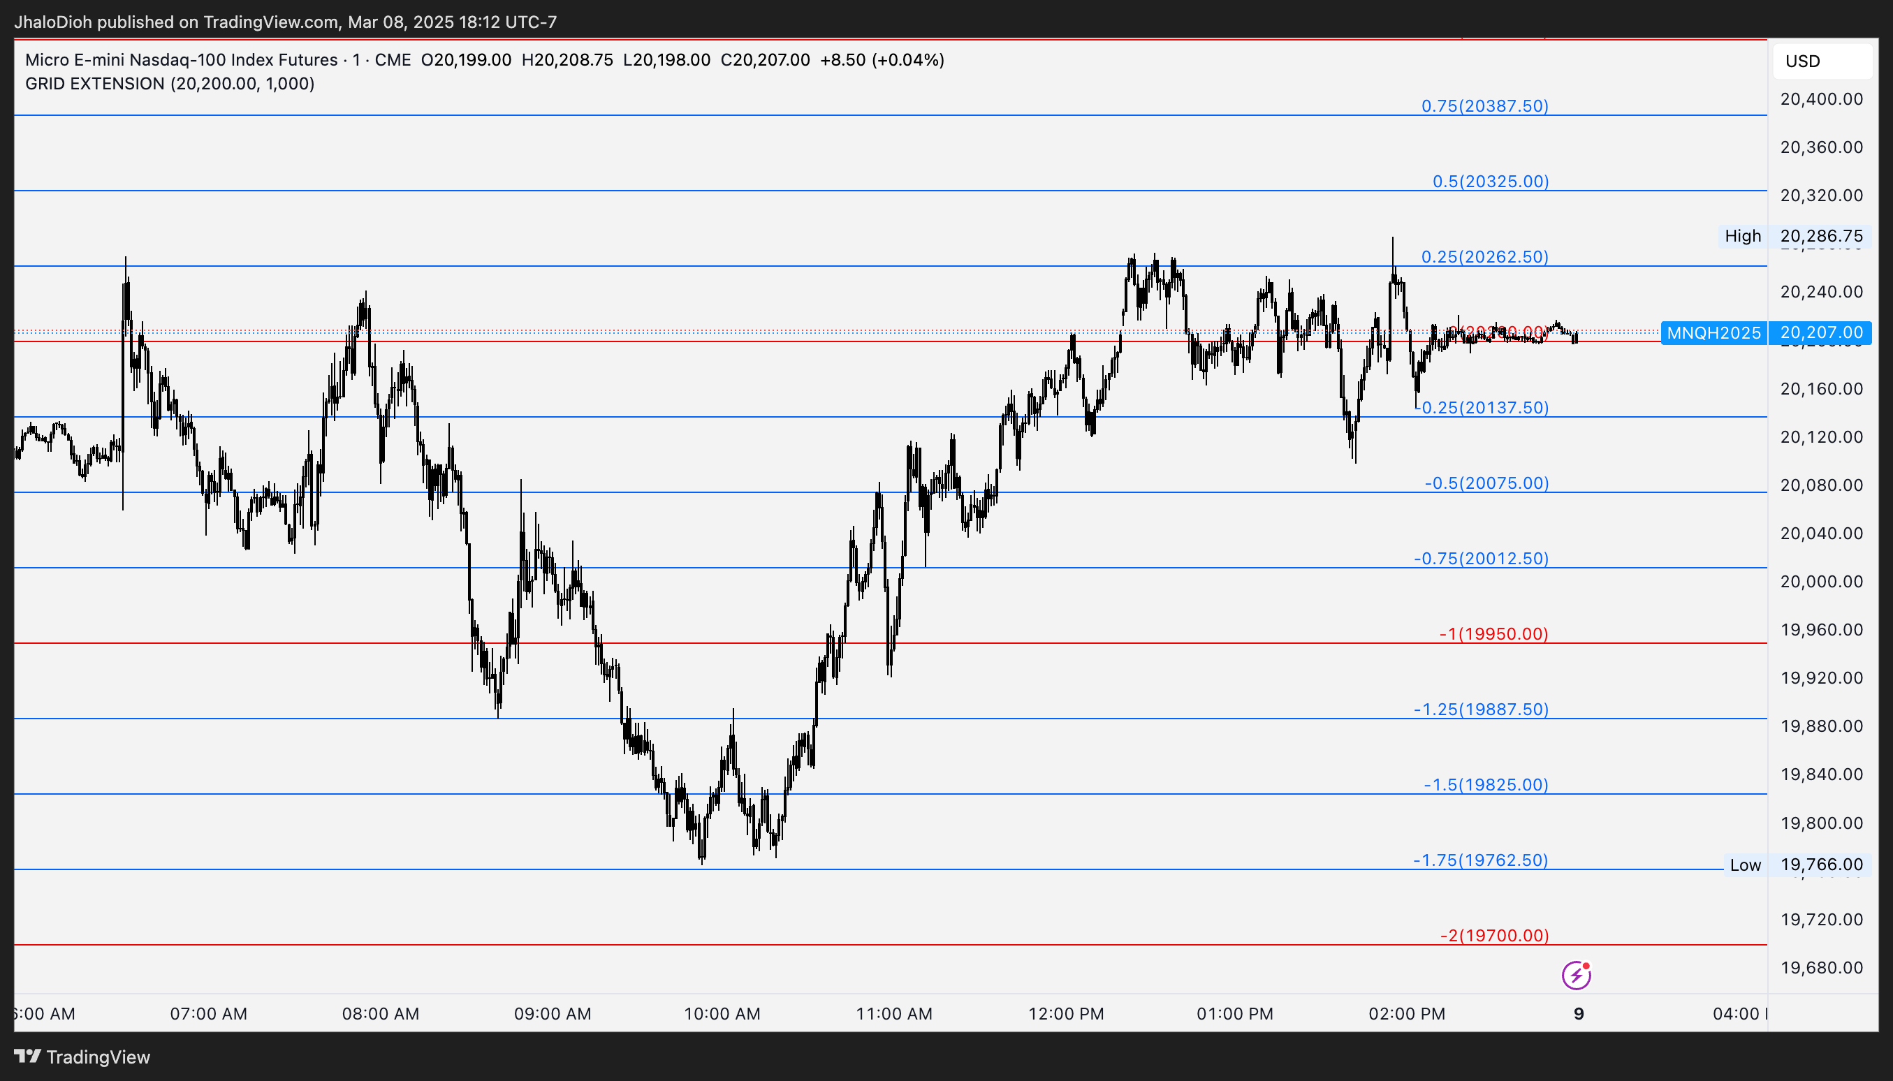
Task: Click the 19,960.00 price axis label
Action: click(1822, 630)
